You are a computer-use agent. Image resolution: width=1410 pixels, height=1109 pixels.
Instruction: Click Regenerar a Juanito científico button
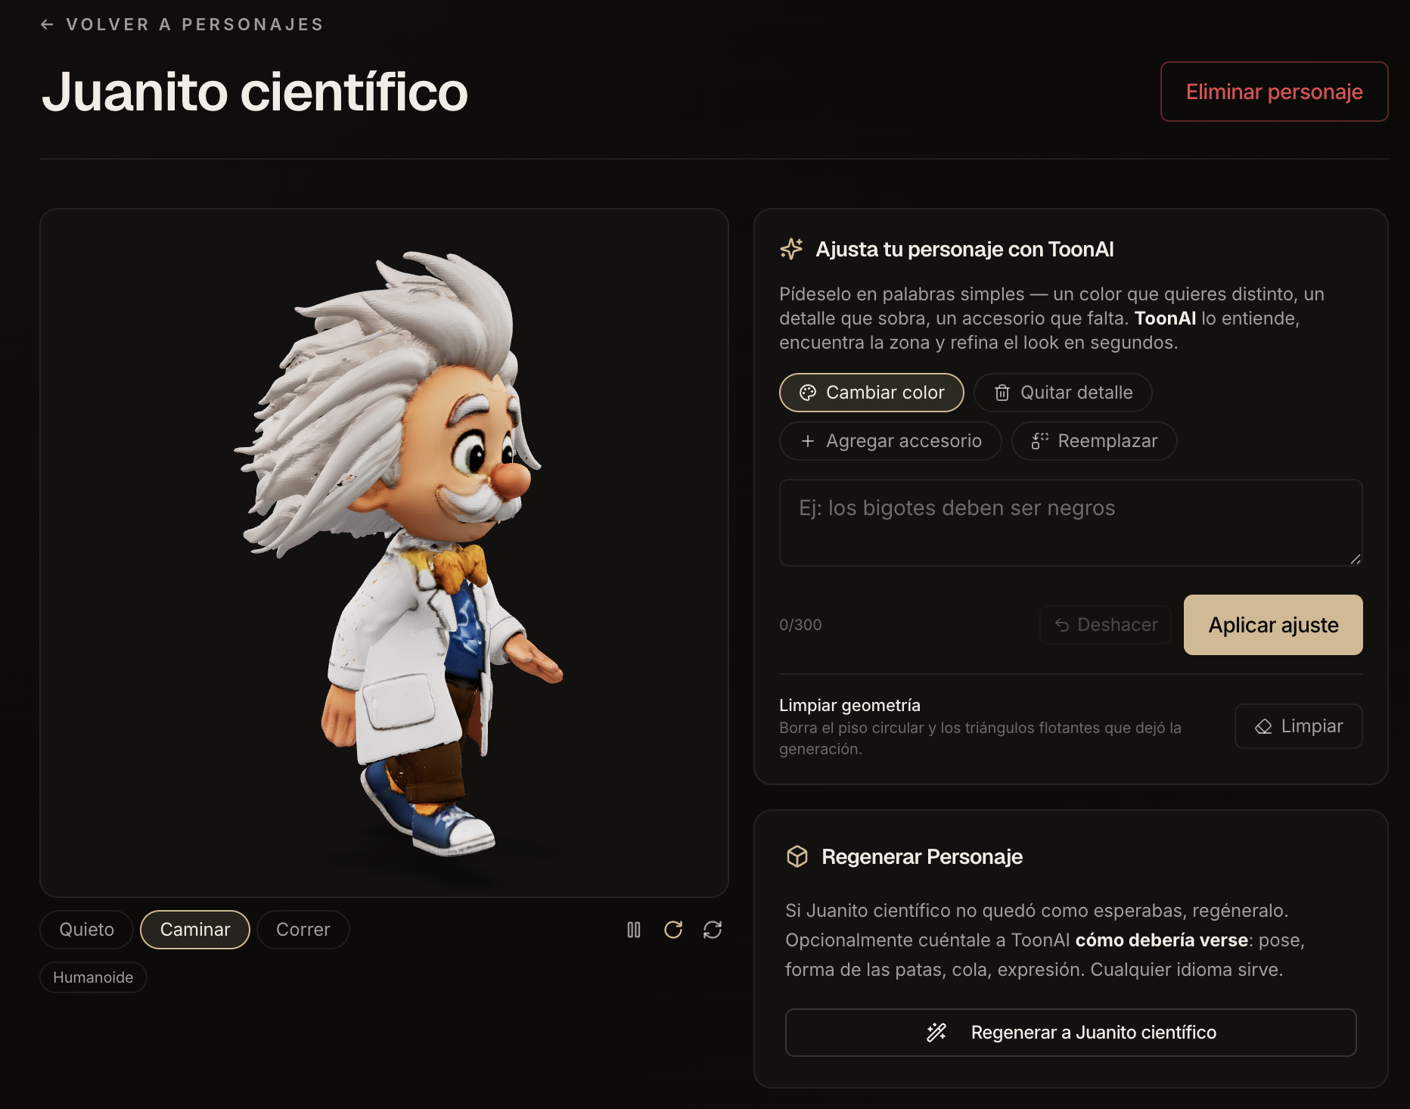pos(1070,1033)
